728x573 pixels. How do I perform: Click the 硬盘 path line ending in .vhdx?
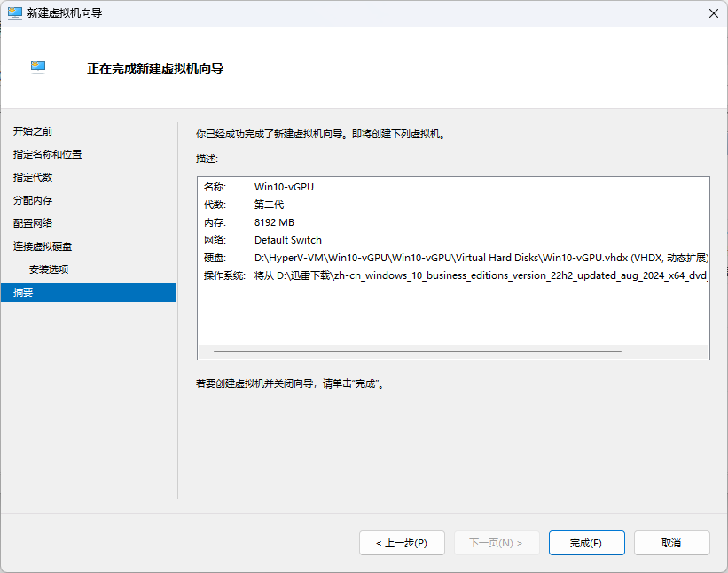click(479, 258)
